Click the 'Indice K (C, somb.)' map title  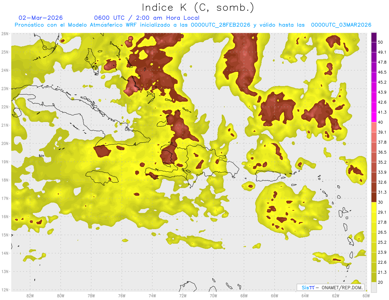click(198, 8)
